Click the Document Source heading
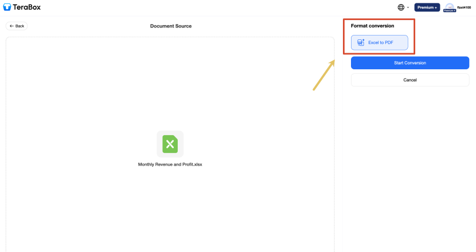Viewport: 476px width, 252px height. [x=171, y=26]
